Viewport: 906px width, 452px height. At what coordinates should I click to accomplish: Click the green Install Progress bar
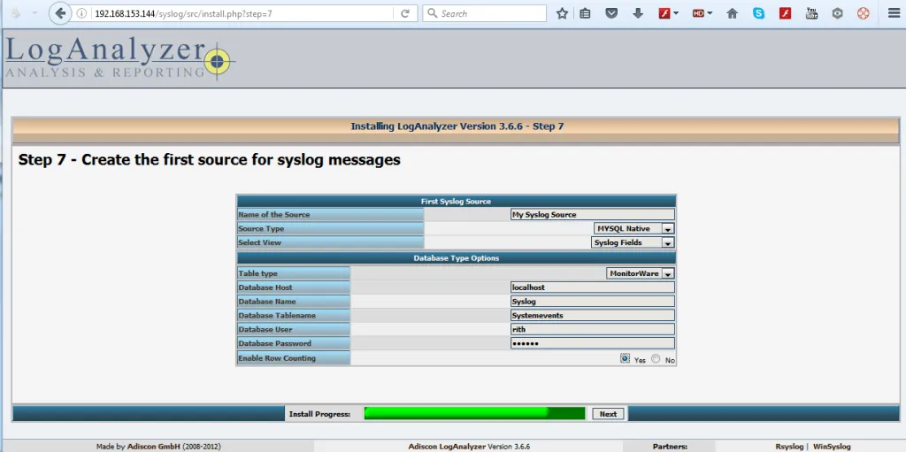(x=474, y=413)
